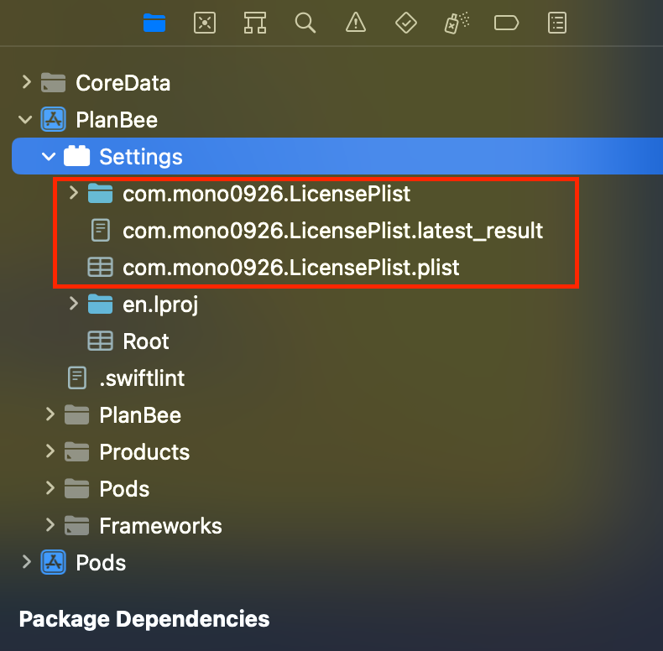Expand the CoreData folder
This screenshot has width=663, height=651.
pyautogui.click(x=26, y=82)
